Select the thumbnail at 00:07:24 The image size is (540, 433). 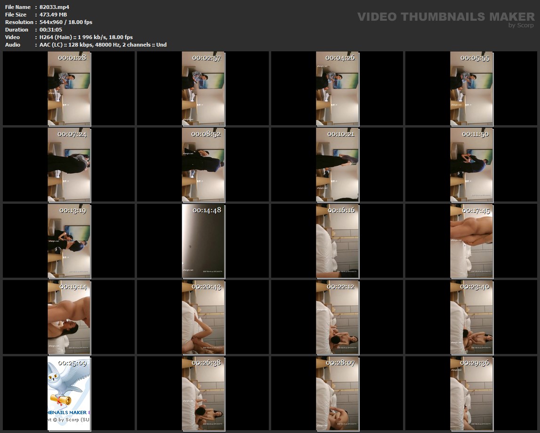pyautogui.click(x=69, y=165)
